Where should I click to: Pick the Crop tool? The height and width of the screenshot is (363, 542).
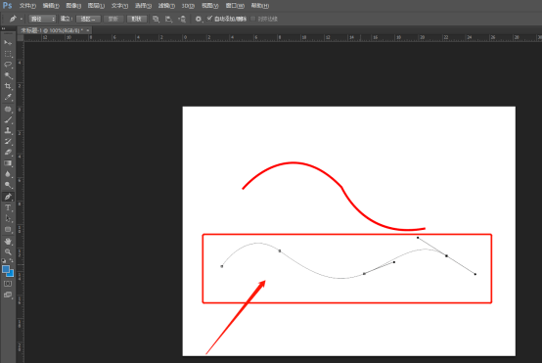tap(8, 86)
